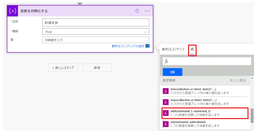Image resolution: width=256 pixels, height=133 pixels.
Task: Click the 名前 field containing 数値変数
Action: coord(96,23)
